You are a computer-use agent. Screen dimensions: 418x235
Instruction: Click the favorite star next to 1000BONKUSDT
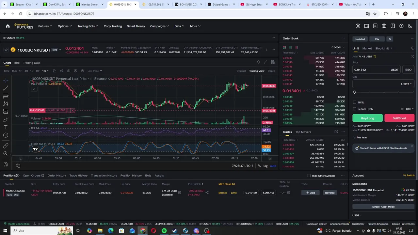[6, 50]
